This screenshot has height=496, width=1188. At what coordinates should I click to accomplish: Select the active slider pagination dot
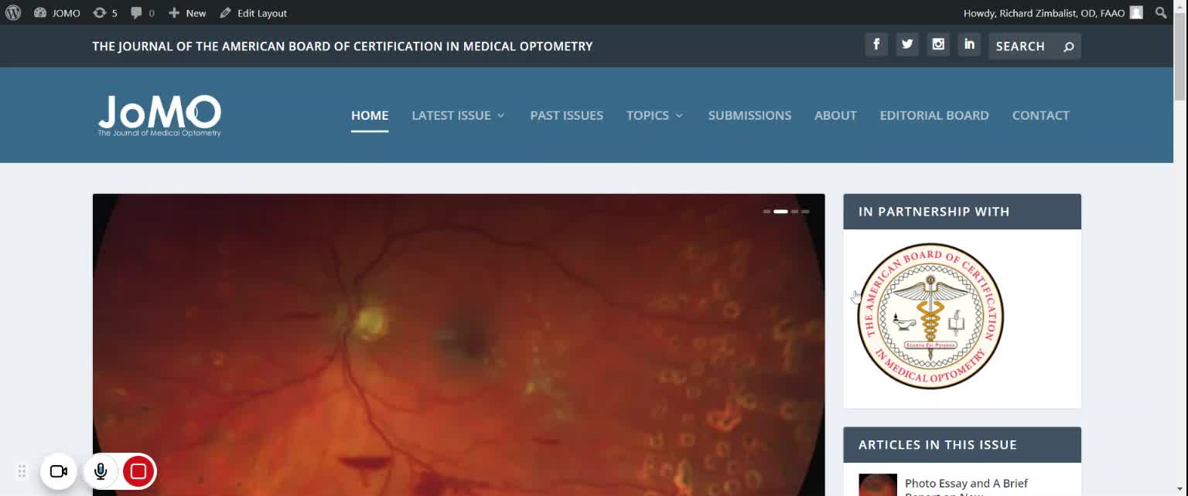pyautogui.click(x=780, y=211)
